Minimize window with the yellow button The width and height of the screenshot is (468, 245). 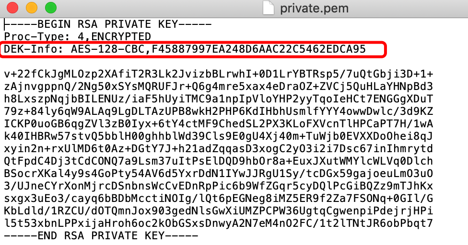[x=32, y=8]
